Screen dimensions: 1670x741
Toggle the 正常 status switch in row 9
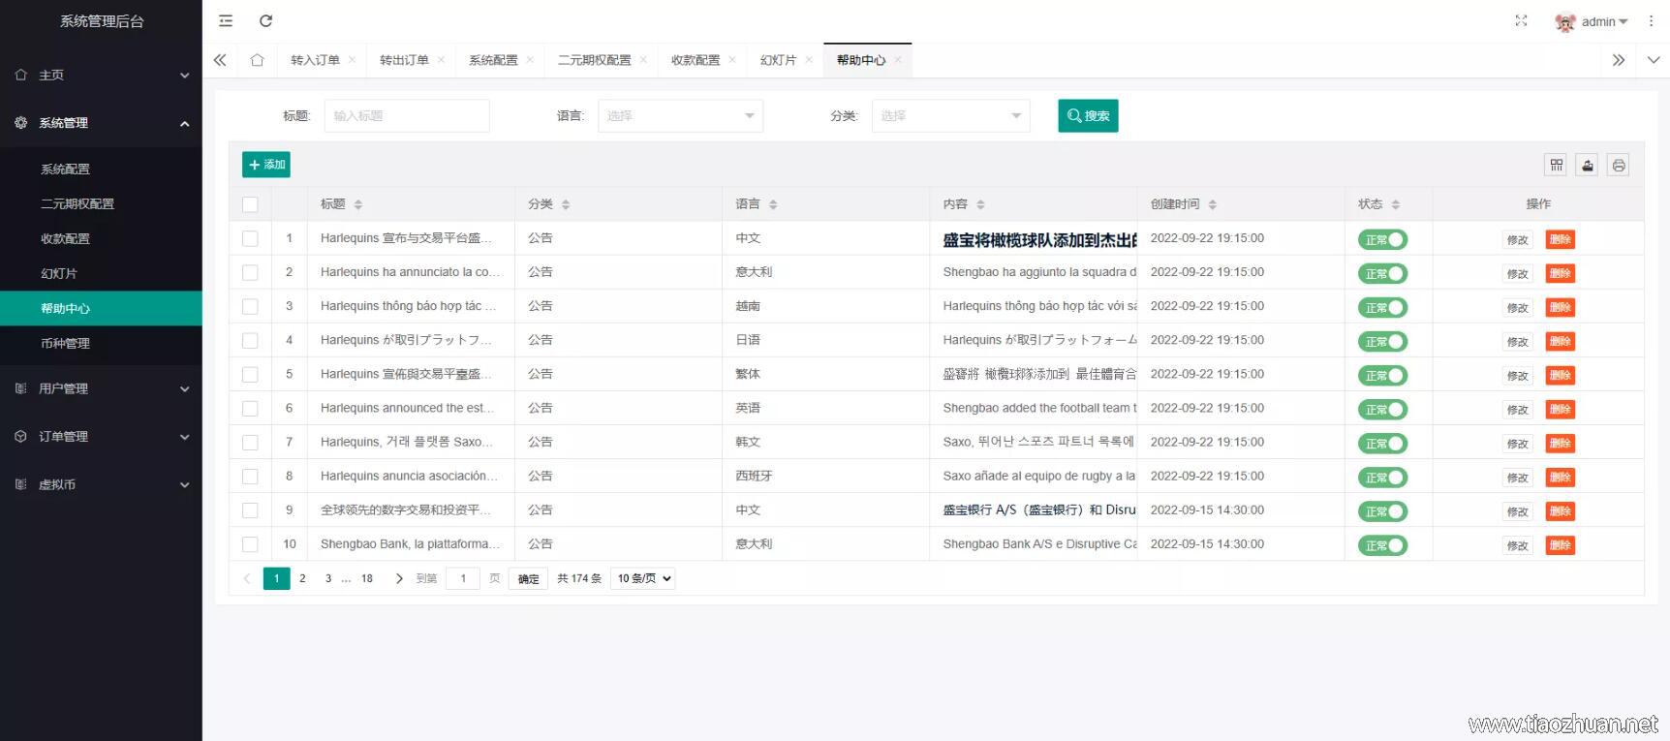[1382, 510]
